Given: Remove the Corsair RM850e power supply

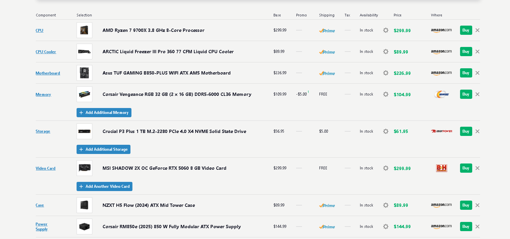Looking at the screenshot, I should tap(477, 227).
